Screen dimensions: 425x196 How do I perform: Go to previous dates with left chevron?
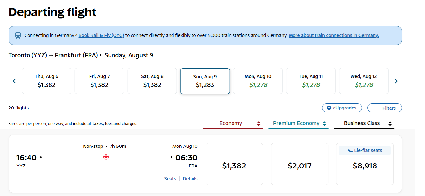point(14,81)
